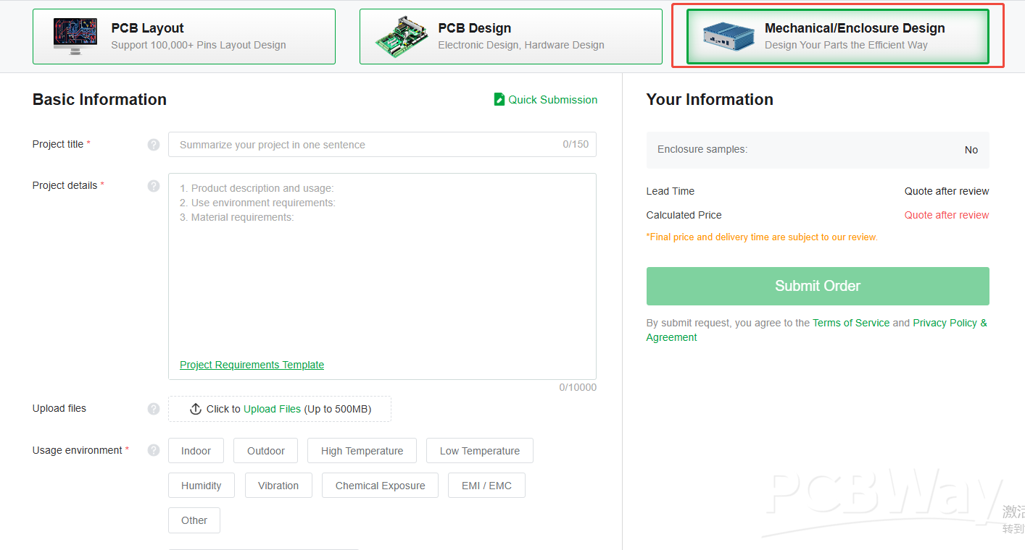Switch to the PCB Layout tab

184,36
